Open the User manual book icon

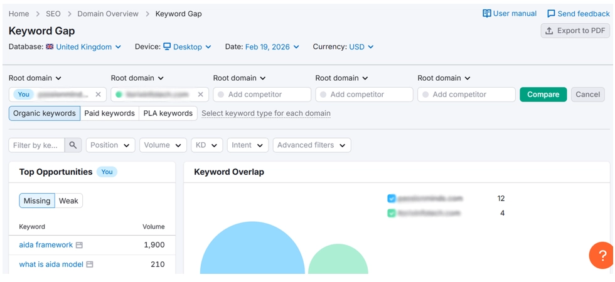click(x=487, y=14)
